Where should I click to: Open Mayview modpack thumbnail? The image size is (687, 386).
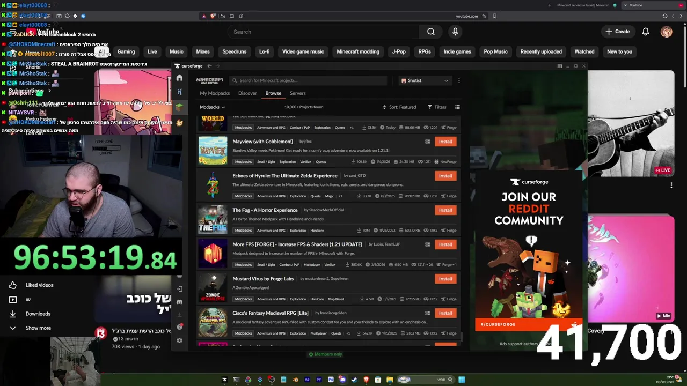click(x=213, y=151)
